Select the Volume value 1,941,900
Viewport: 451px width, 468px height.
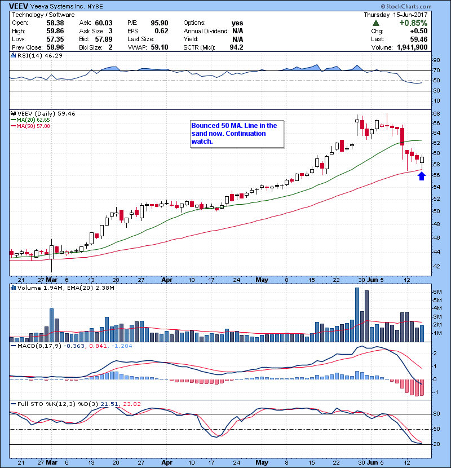[x=412, y=47]
